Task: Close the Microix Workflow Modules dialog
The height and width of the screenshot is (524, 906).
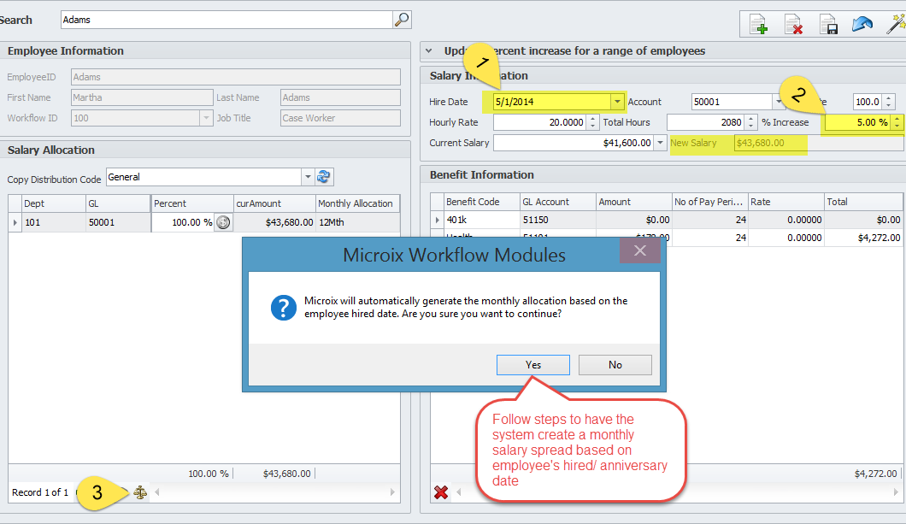Action: coord(639,251)
